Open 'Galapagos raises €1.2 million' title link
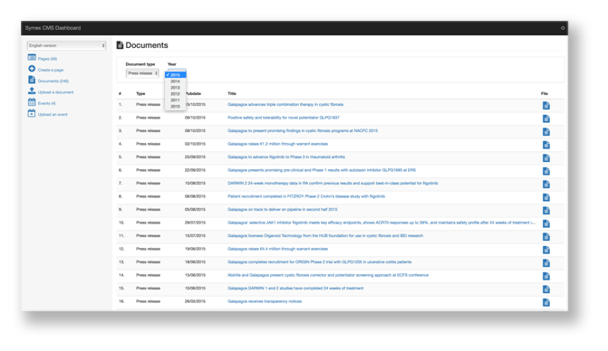The width and height of the screenshot is (608, 351). coord(277,144)
